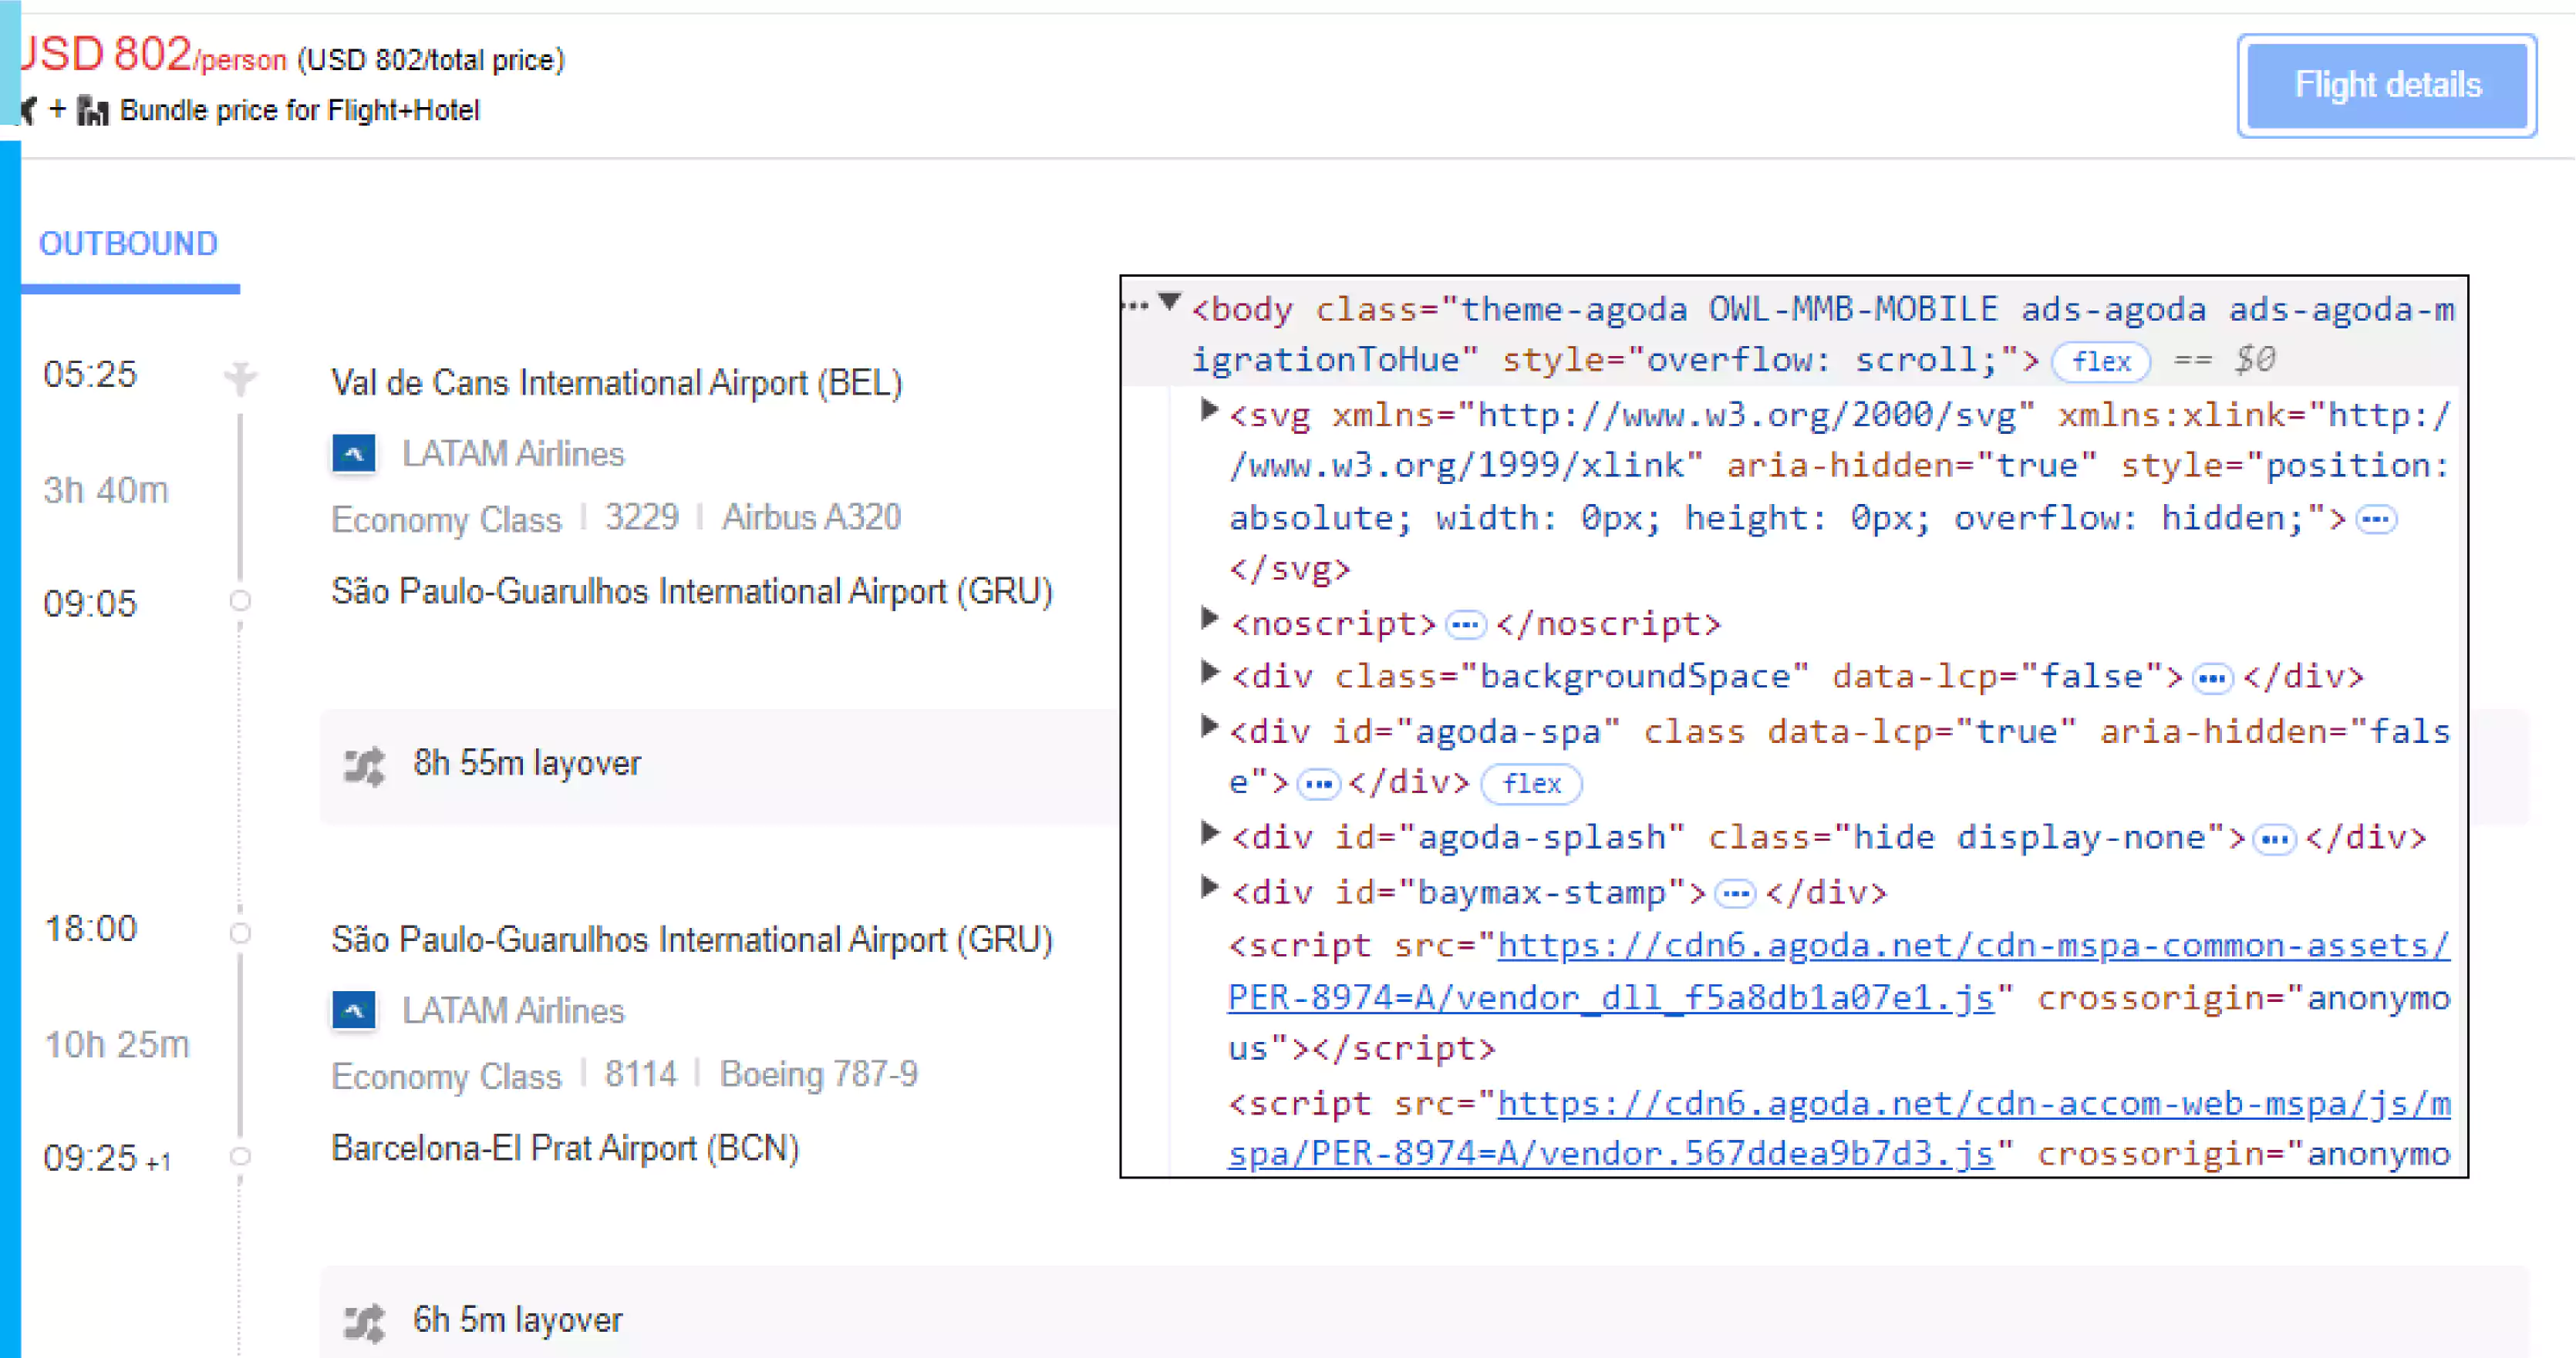The image size is (2576, 1358).
Task: Click LATAM Airlines name above flight 3229
Action: (x=513, y=455)
